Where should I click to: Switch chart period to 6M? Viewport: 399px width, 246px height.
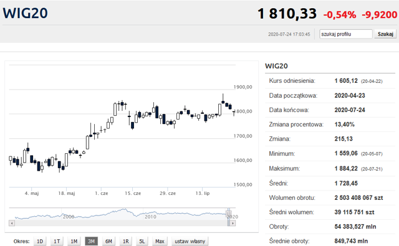108,241
